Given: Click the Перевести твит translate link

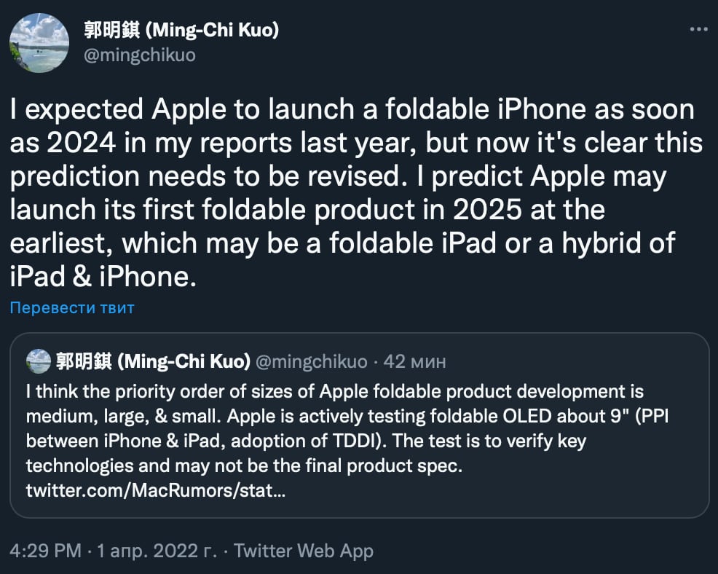Looking at the screenshot, I should pos(72,307).
